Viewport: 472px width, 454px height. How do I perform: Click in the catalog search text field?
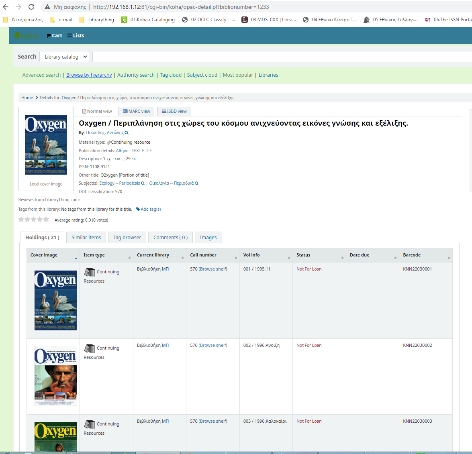point(281,57)
